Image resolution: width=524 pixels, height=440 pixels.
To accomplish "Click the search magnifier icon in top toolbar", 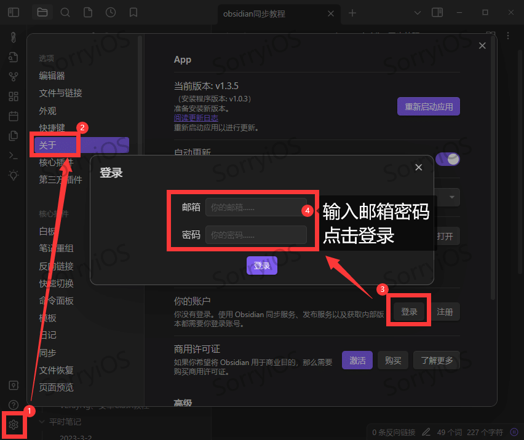I will pos(65,12).
